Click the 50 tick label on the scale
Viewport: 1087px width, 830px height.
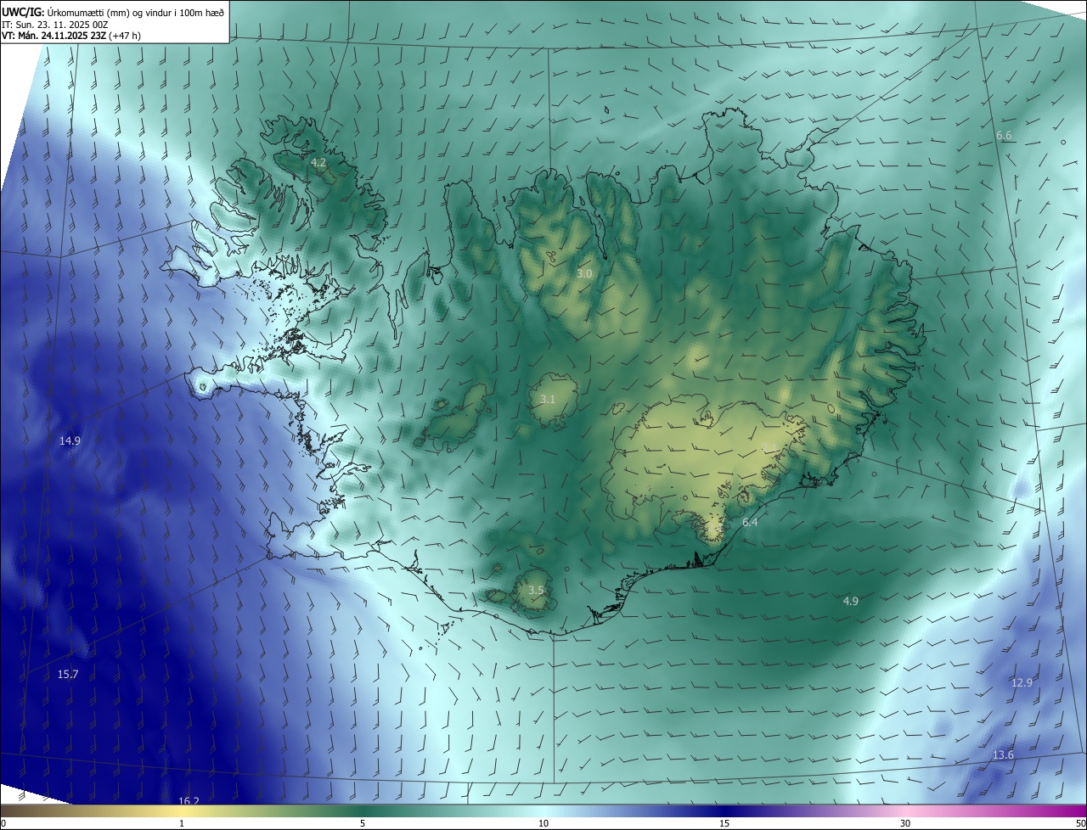(x=1080, y=823)
